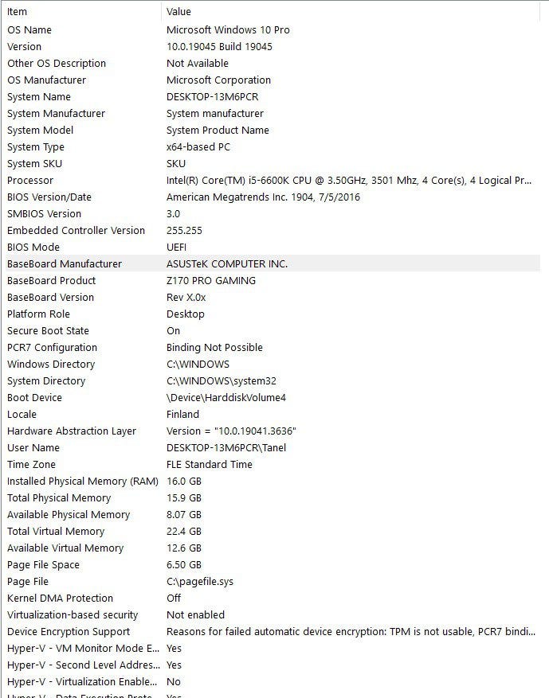Select the Total Physical Memory row

pos(273,497)
